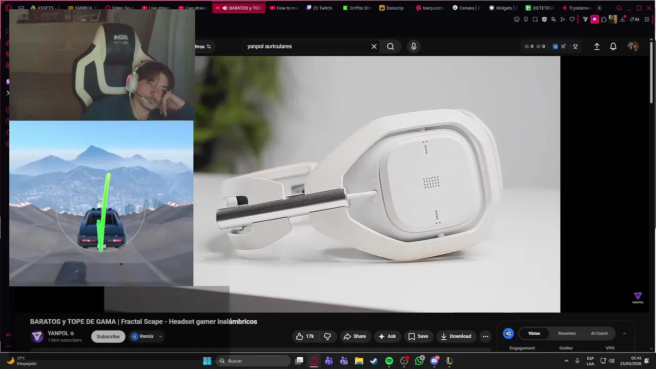The image size is (656, 369).
Task: Switch to the AI Coach tab
Action: pyautogui.click(x=599, y=333)
